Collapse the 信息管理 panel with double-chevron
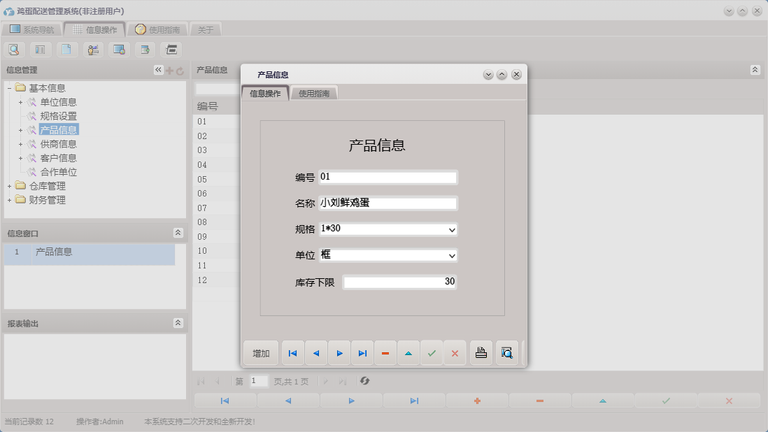Screen dimensions: 768x432 (x=158, y=69)
